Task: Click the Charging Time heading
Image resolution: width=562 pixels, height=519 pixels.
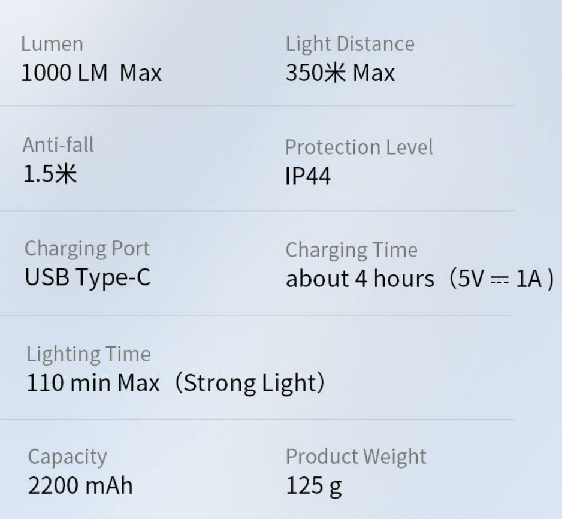Action: [352, 250]
